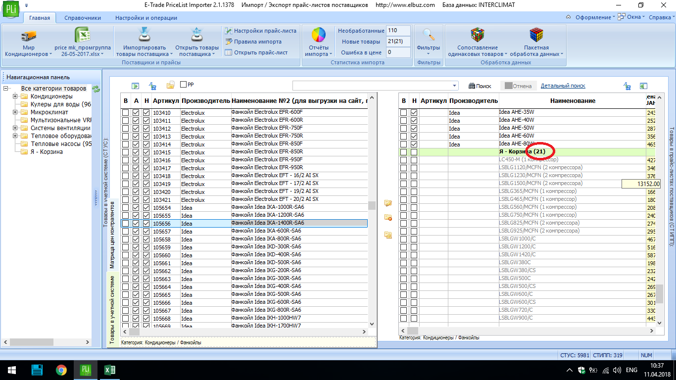Open the Фильтры dropdown arrow
The width and height of the screenshot is (676, 380).
click(429, 54)
